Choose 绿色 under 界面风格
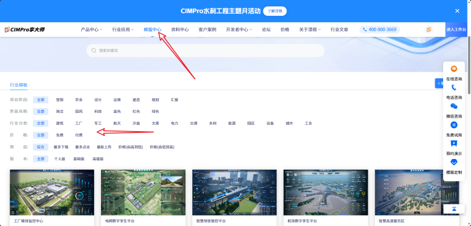The width and height of the screenshot is (471, 226). coord(155,111)
